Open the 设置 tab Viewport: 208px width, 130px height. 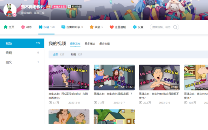pos(138,27)
